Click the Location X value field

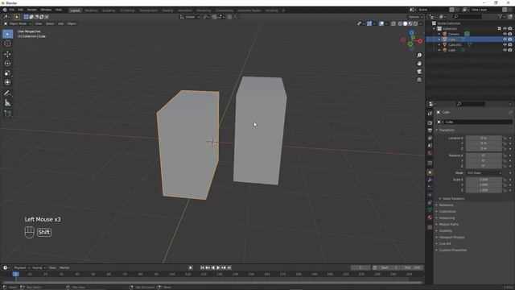click(484, 138)
